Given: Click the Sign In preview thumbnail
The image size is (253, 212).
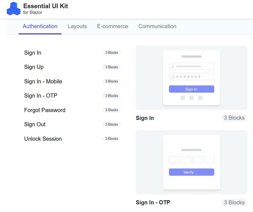Looking at the screenshot, I should click(x=191, y=78).
